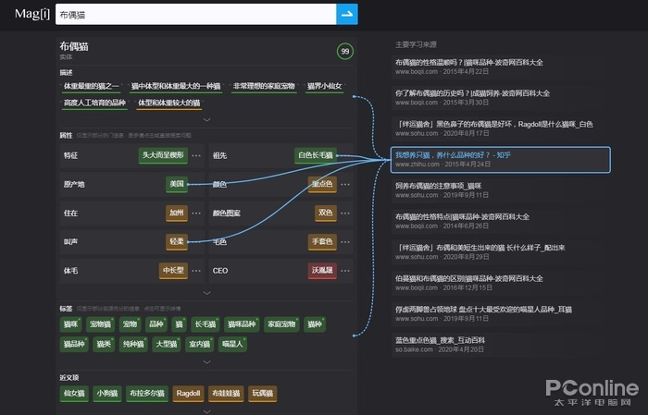648x415 pixels.
Task: Select the 美国 origin value tag
Action: click(176, 184)
